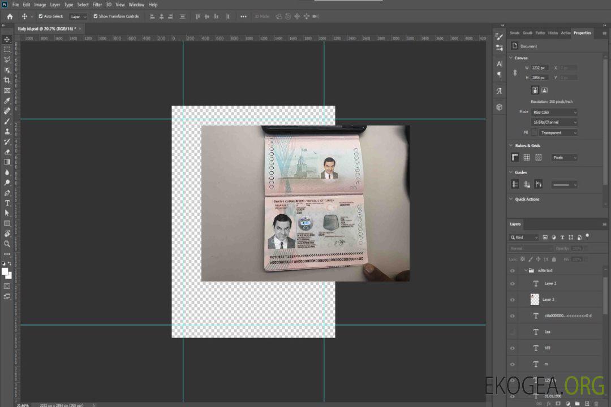Select the Eyedropper tool
Screen dimensions: 611x407
[7, 101]
